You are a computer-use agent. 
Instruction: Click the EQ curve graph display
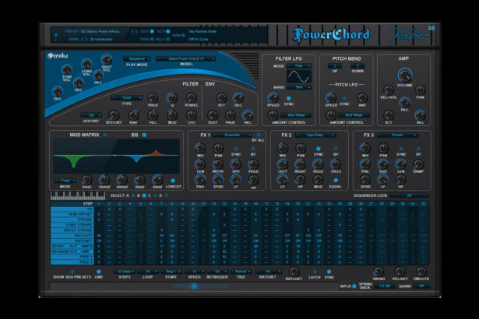click(116, 156)
